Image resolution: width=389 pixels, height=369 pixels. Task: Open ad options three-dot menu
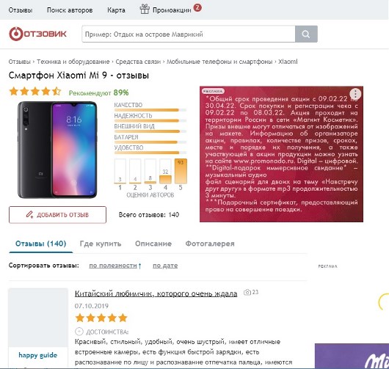(355, 94)
